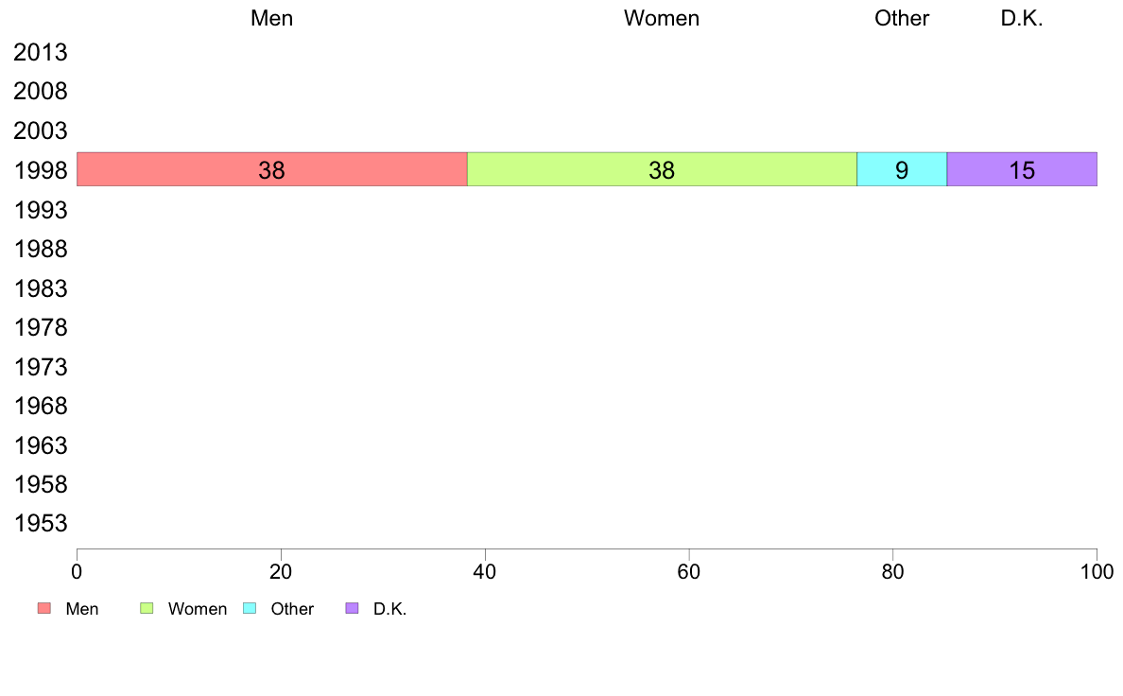Click the 0 tick label on axis
Image resolution: width=1123 pixels, height=696 pixels.
point(77,572)
